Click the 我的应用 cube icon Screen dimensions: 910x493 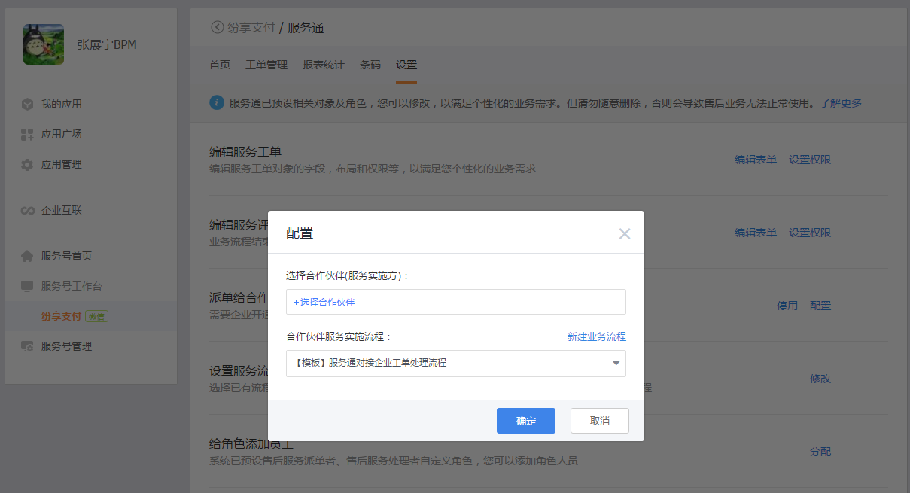tap(27, 104)
